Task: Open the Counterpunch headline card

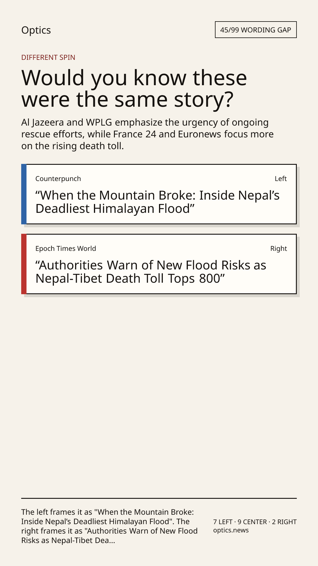Action: [159, 194]
